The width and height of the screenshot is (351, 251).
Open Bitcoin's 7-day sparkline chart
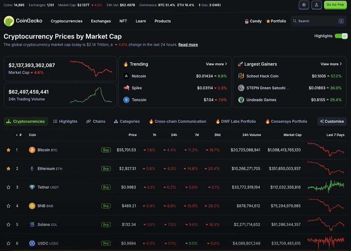tap(326, 150)
